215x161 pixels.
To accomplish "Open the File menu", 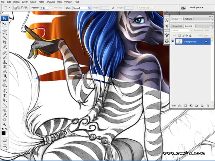I will click(3, 2).
